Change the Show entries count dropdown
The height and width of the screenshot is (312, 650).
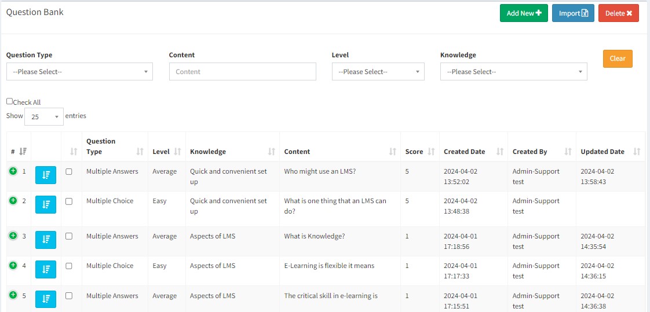coord(44,116)
